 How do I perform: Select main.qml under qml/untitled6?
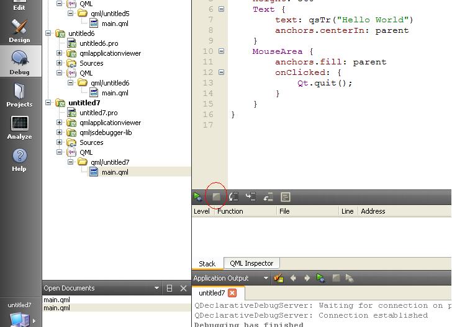[115, 93]
